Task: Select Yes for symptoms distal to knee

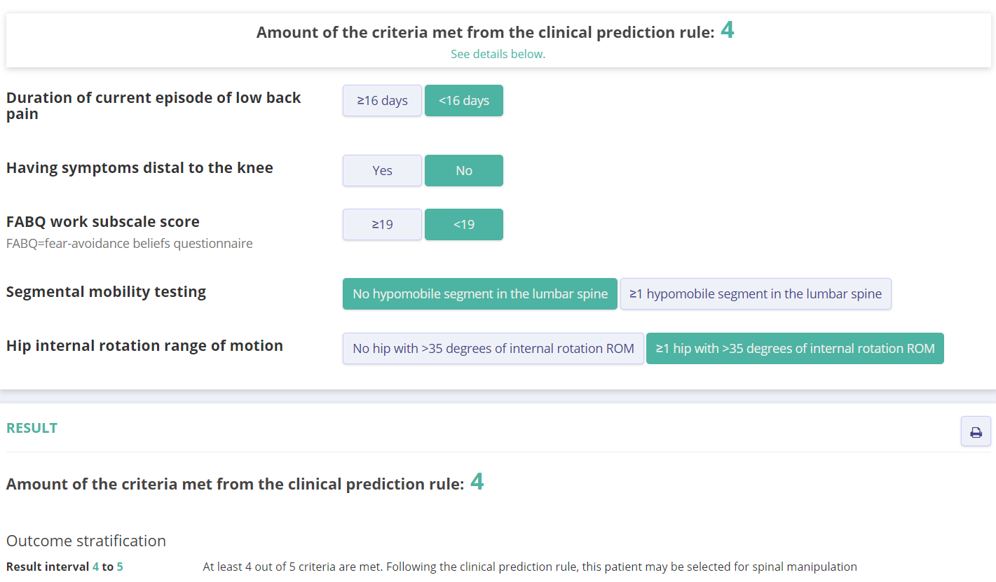Action: [x=382, y=170]
